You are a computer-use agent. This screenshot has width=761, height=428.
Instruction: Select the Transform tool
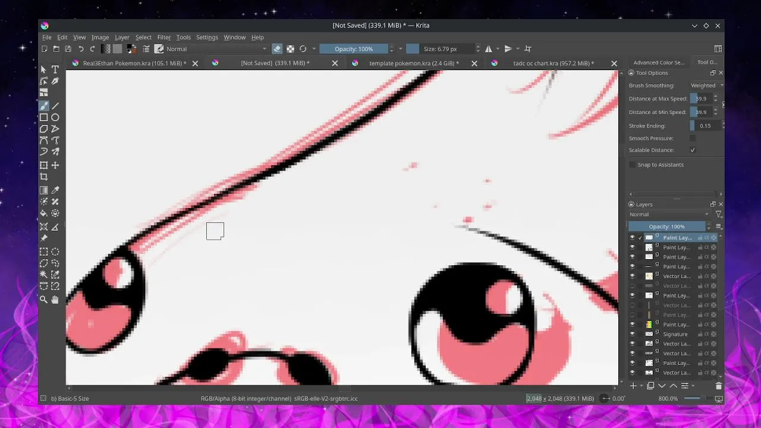tap(44, 165)
